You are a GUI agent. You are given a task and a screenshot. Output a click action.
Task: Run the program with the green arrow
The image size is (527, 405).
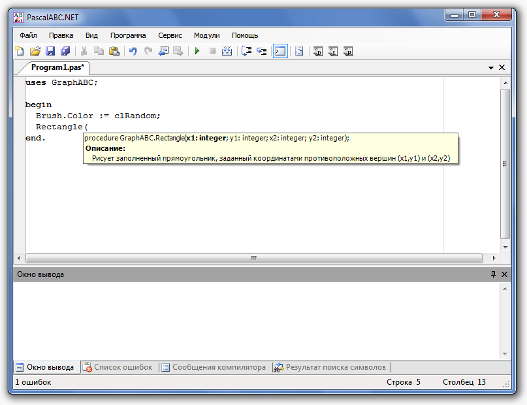197,51
